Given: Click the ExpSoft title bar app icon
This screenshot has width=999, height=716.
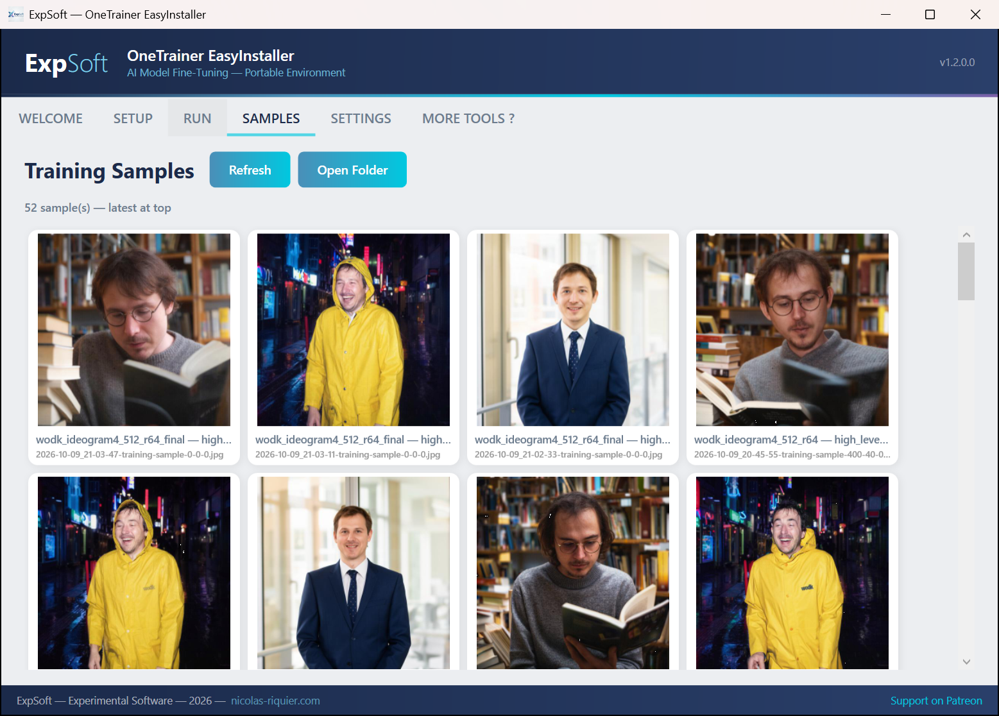Looking at the screenshot, I should tap(15, 14).
